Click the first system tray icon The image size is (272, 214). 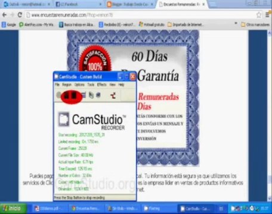click(x=233, y=209)
